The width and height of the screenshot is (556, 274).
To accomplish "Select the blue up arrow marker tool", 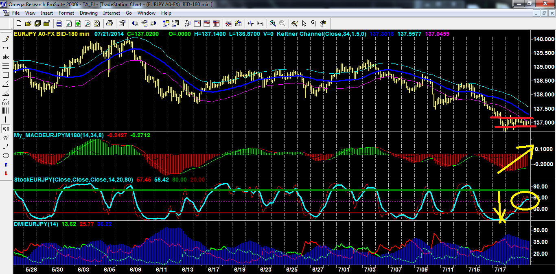I will click(x=6, y=164).
